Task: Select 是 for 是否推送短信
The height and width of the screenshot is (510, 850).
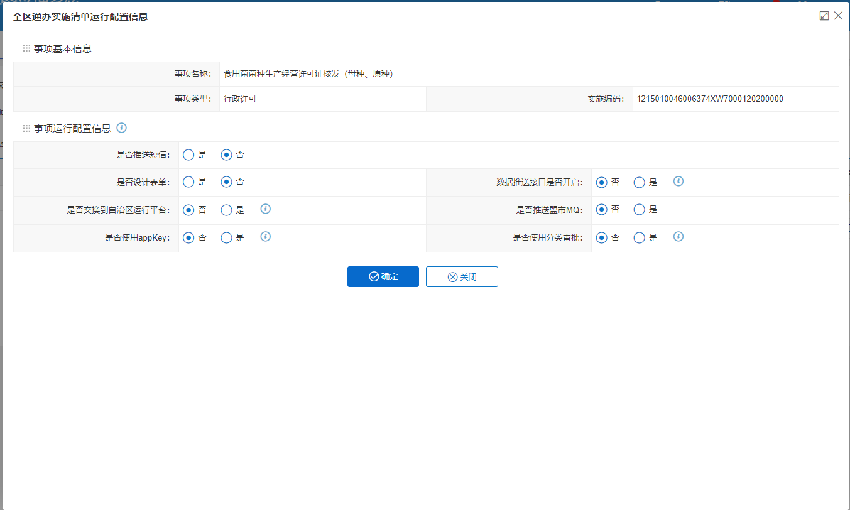Action: pyautogui.click(x=188, y=155)
